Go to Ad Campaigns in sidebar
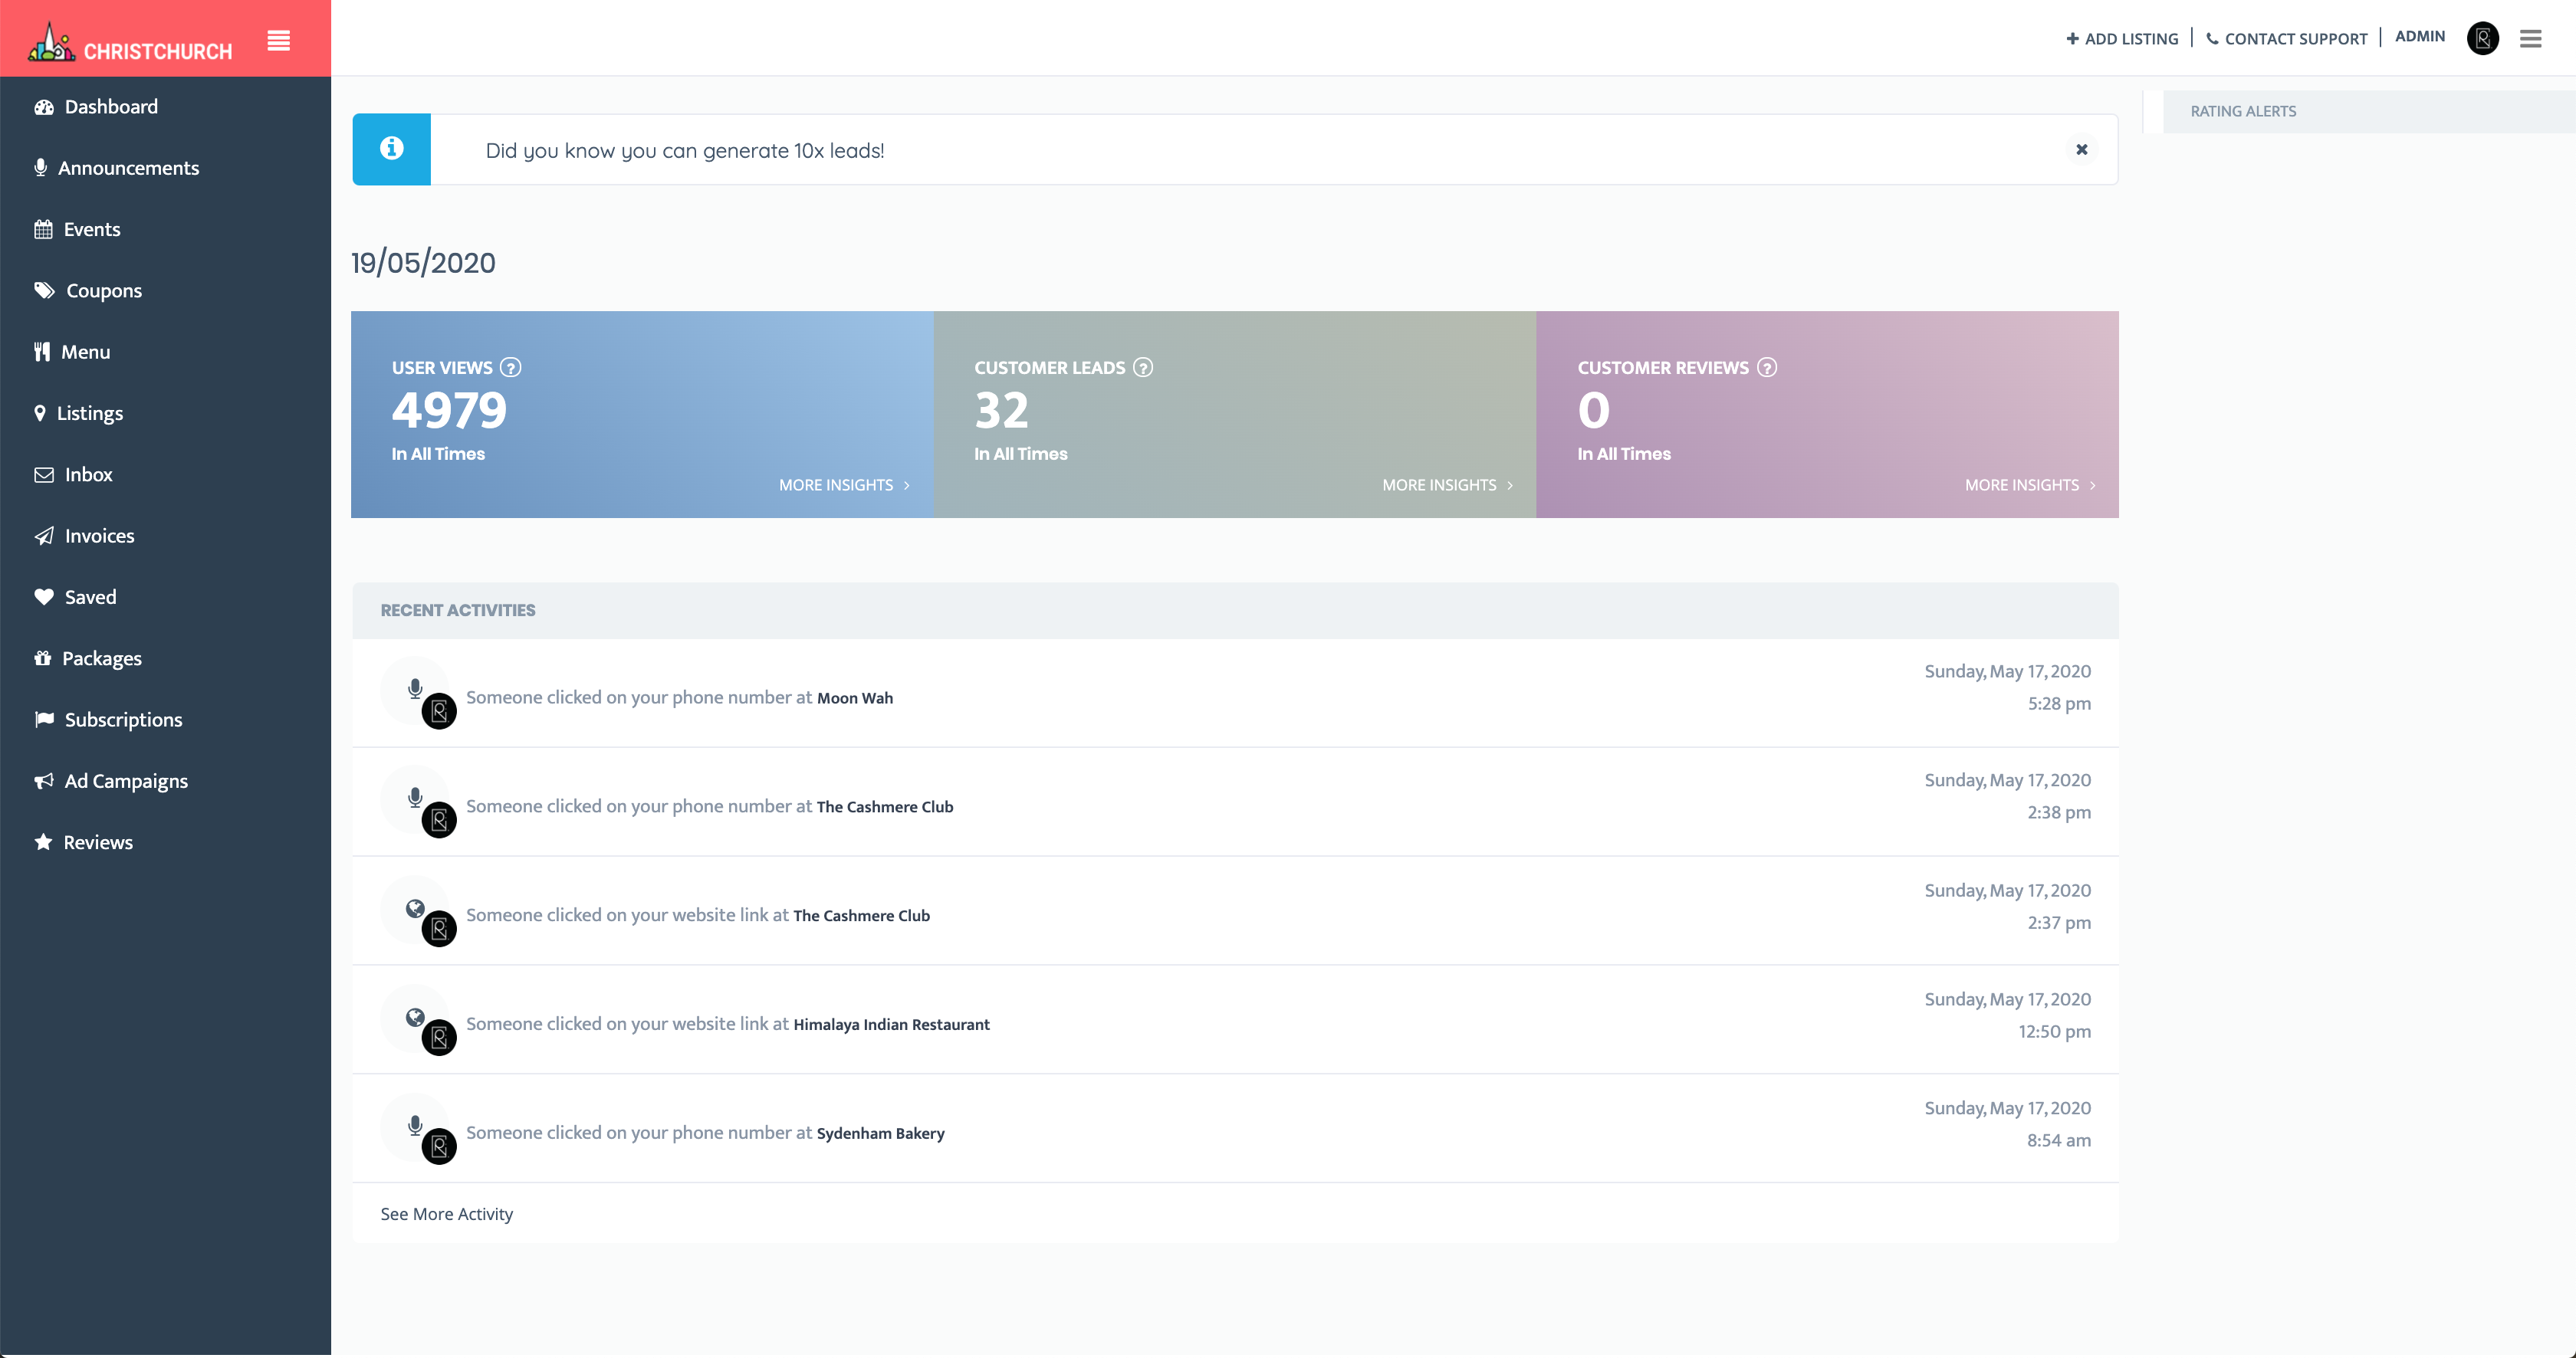The width and height of the screenshot is (2576, 1358). point(126,782)
